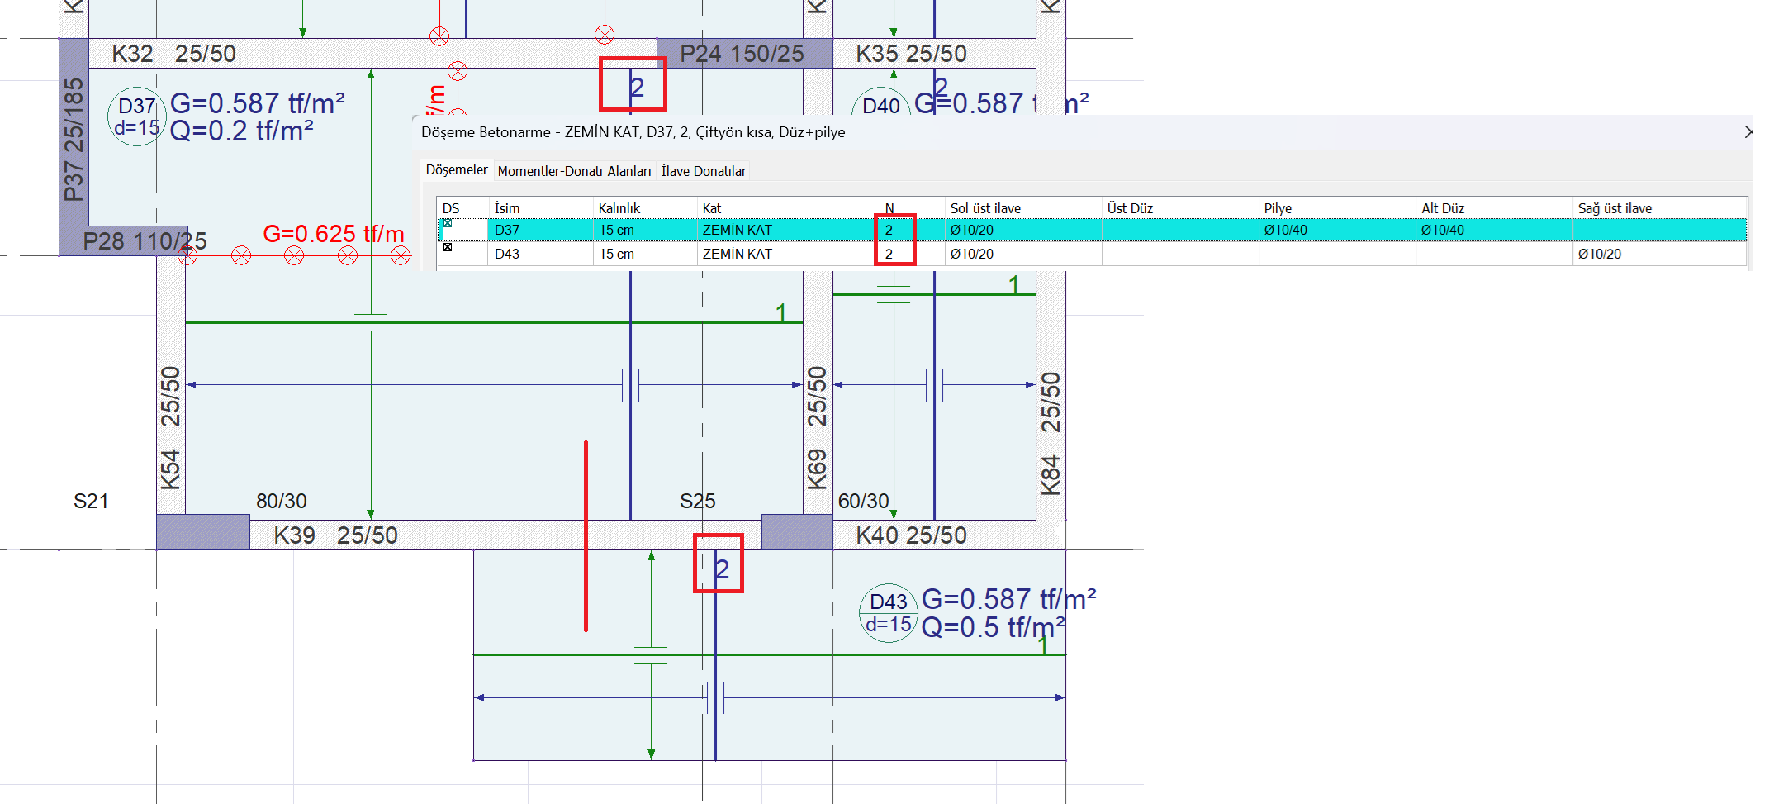Select the İlave Donatılar tab

703,171
